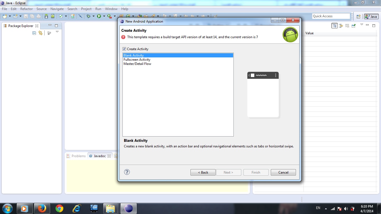Expand the Lint checkmark dropdown arrow

click(66, 16)
